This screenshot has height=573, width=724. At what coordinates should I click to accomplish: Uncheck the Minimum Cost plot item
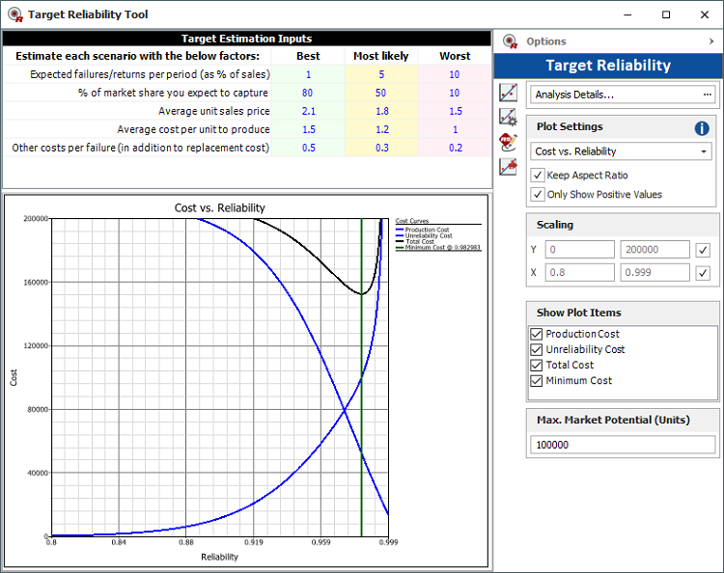[537, 380]
